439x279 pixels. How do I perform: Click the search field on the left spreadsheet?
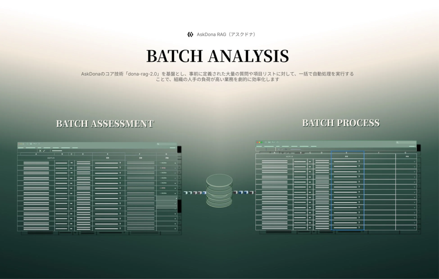click(167, 143)
